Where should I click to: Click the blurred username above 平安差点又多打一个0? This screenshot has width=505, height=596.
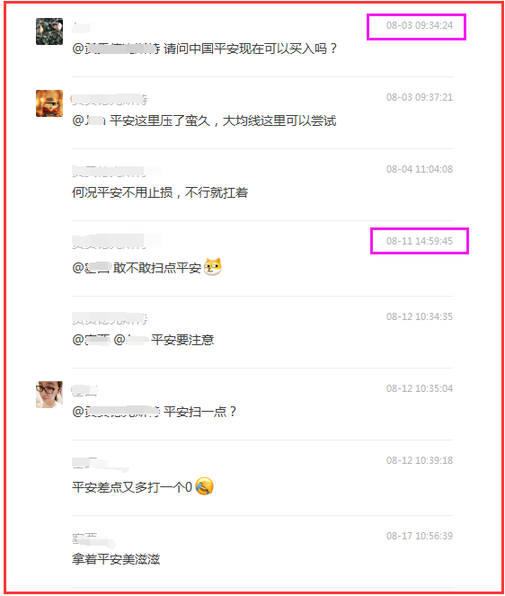pos(101,463)
